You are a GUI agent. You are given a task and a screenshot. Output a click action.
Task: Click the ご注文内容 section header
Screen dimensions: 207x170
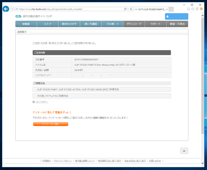point(102,53)
